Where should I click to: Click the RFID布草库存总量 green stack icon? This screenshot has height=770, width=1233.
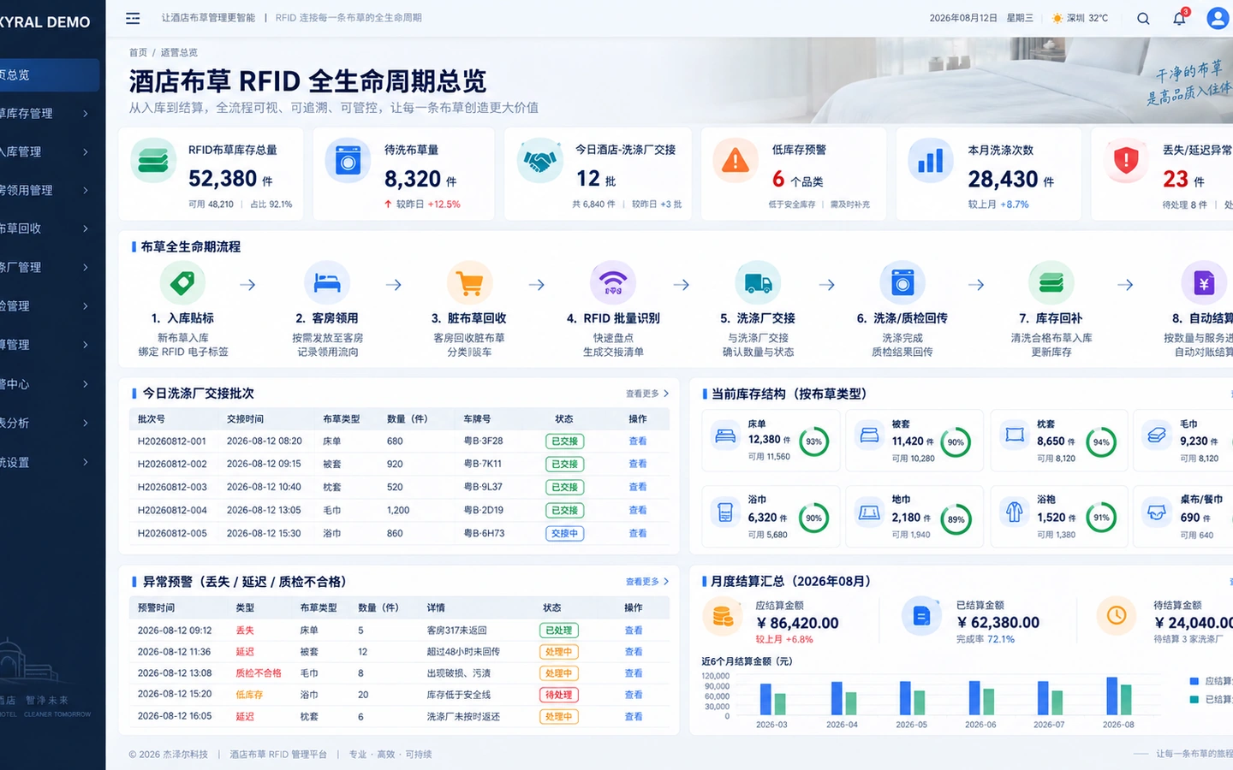154,161
